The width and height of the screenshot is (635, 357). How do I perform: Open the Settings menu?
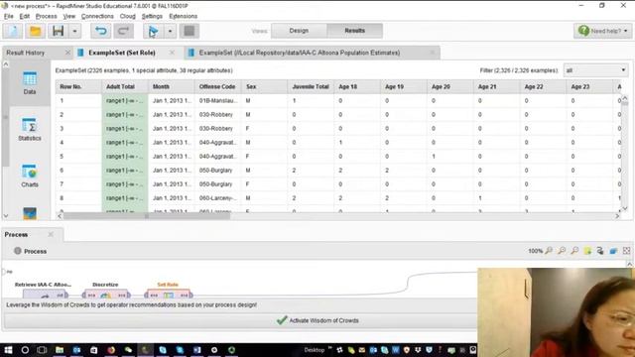coord(152,16)
